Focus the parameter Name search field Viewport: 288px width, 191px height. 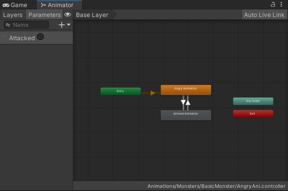(26, 25)
